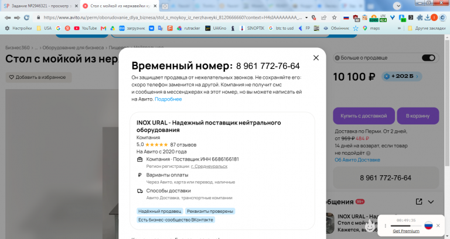Image resolution: width=450 pixels, height=239 pixels.
Task: Open the Об Авито Доставке link
Action: 357,160
